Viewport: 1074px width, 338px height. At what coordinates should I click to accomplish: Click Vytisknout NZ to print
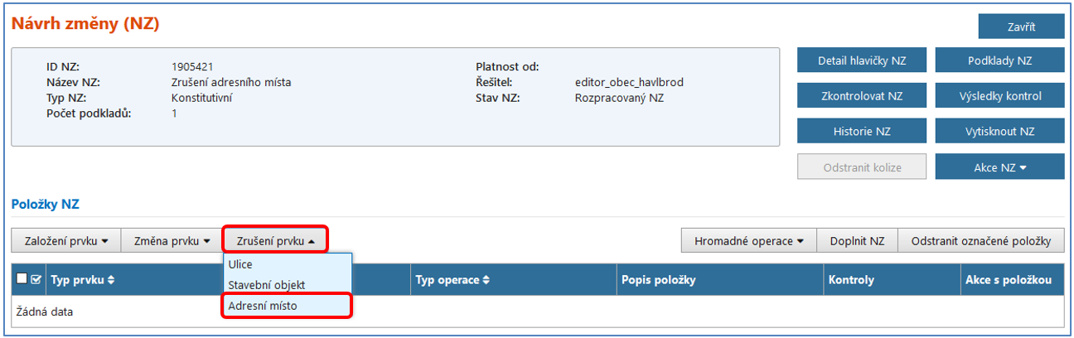click(999, 131)
